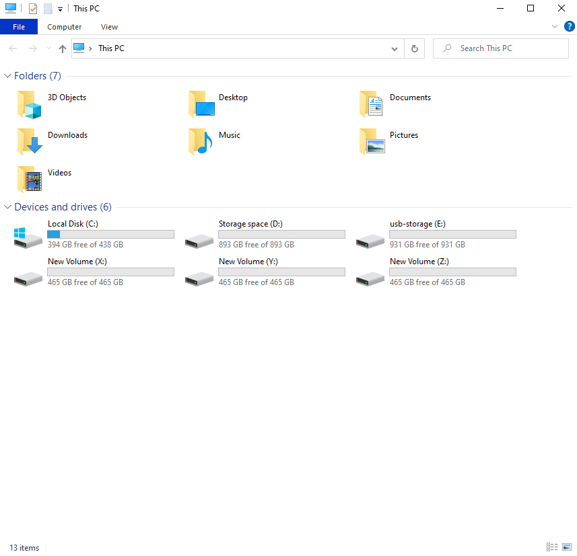Collapse the Folders section
Screen dimensions: 577x556
[7, 76]
